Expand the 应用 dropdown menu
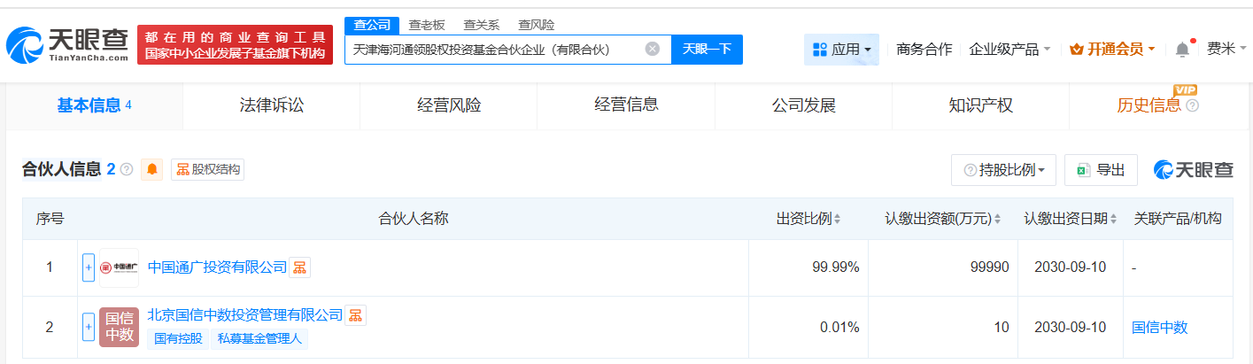This screenshot has height=364, width=1253. [x=841, y=50]
